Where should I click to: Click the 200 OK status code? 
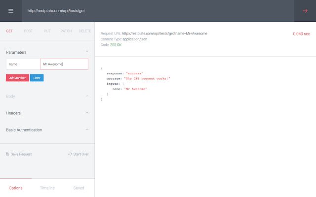[116, 45]
